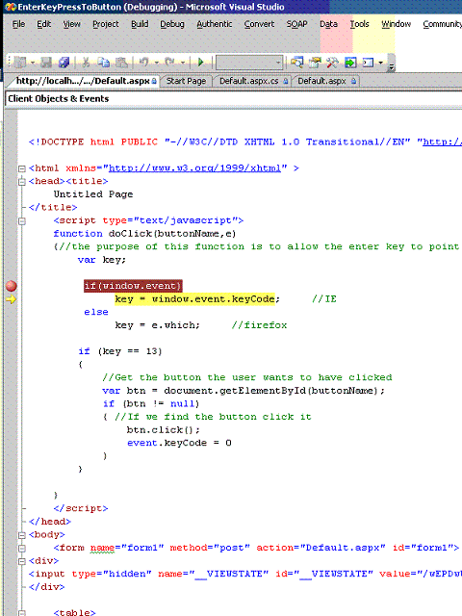Click the 'key = e.which;' line
This screenshot has width=462, height=616.
click(157, 325)
